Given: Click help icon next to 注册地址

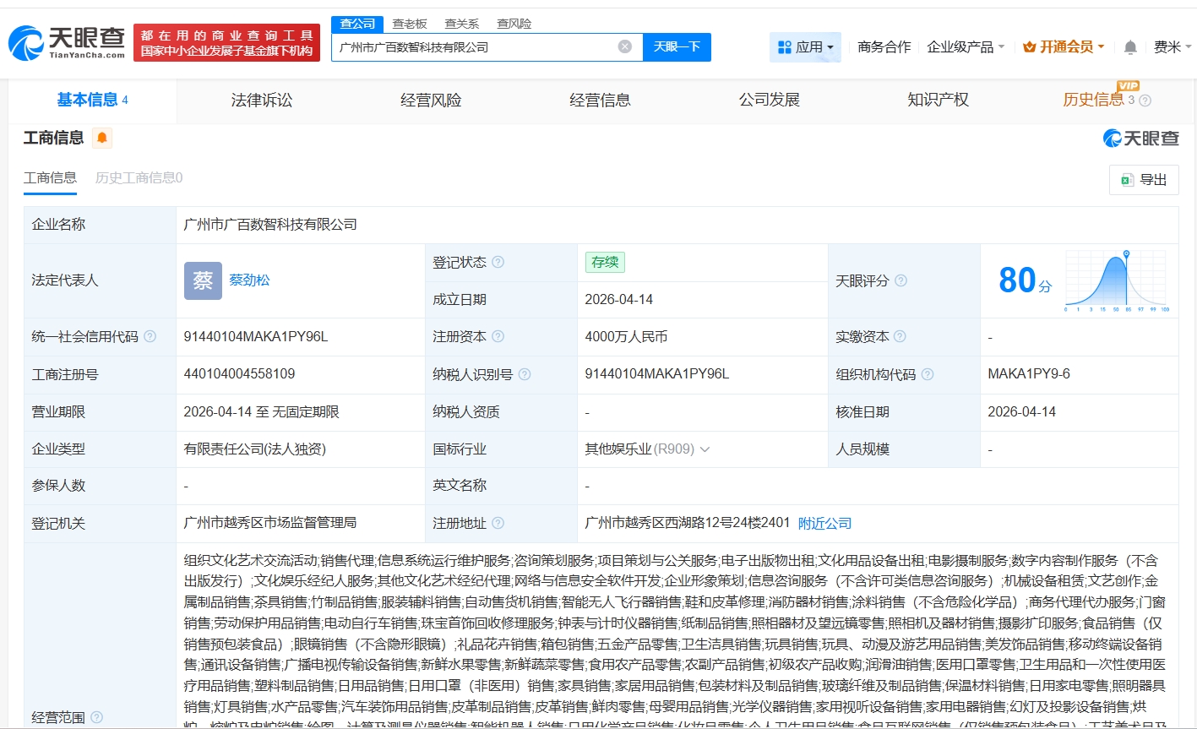Looking at the screenshot, I should click(498, 523).
